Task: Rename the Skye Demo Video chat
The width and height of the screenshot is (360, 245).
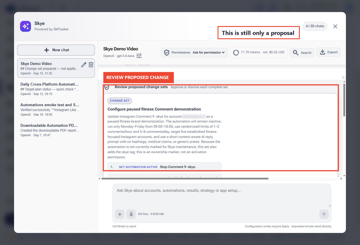Action: 84,65
